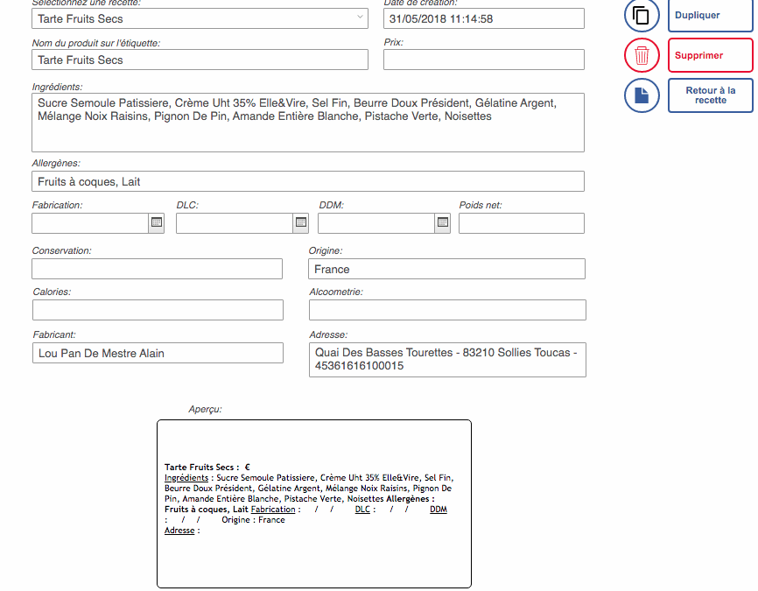Click inside the Ingrédients text area

tap(308, 123)
